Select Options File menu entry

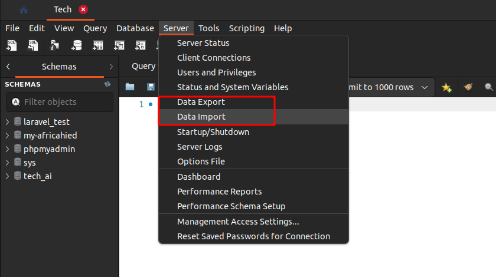pyautogui.click(x=254, y=161)
